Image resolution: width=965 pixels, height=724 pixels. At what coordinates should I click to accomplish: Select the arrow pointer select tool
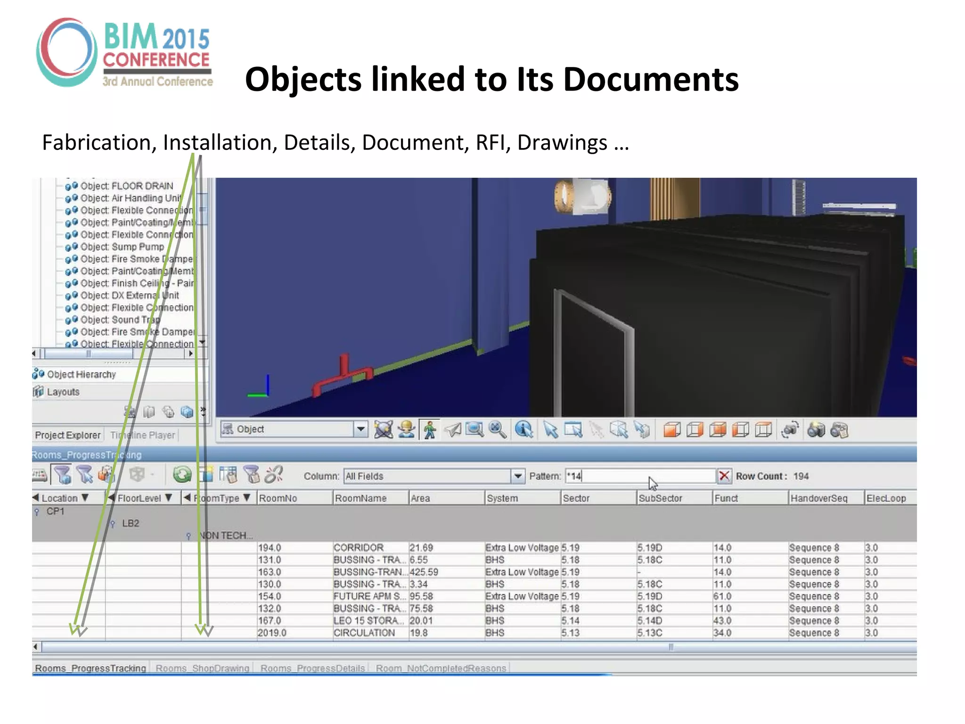coord(550,430)
